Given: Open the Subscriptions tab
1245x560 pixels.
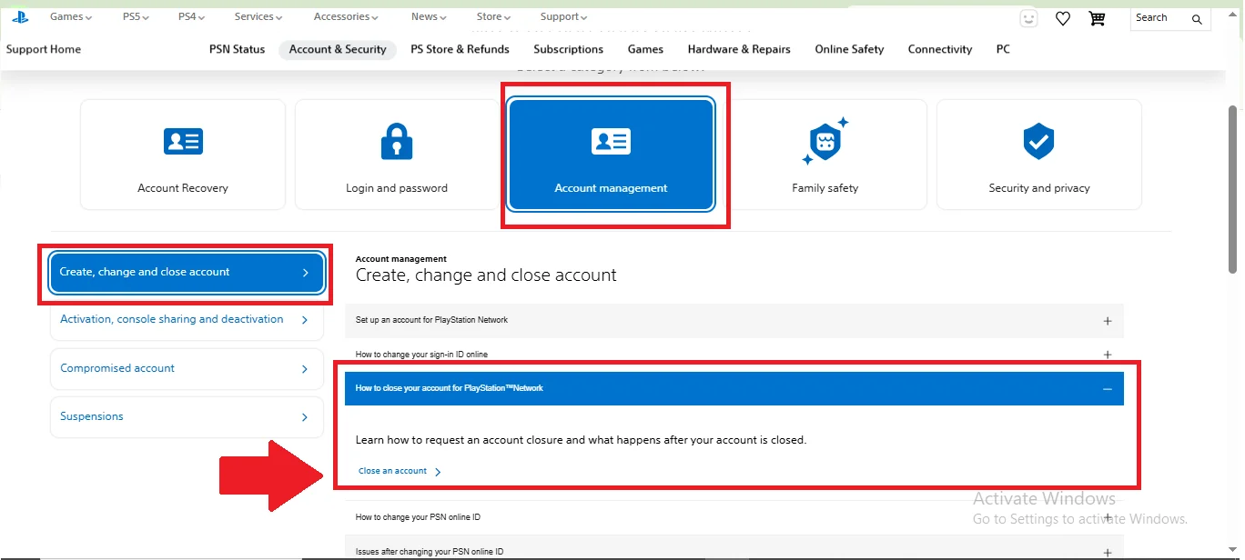Looking at the screenshot, I should point(568,49).
